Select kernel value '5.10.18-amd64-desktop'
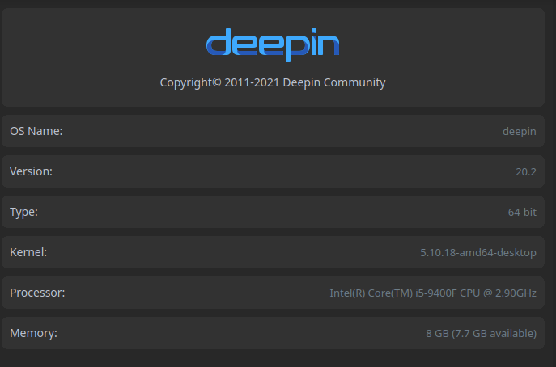Viewport: 556px width, 367px height. [x=478, y=252]
